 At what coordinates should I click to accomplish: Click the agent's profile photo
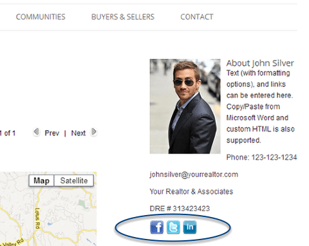185,106
